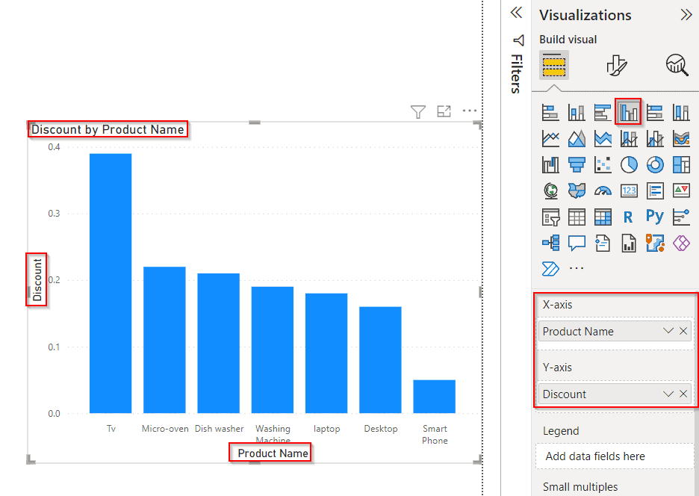Pick Line and stacked column chart
699x496 pixels.
[x=629, y=139]
